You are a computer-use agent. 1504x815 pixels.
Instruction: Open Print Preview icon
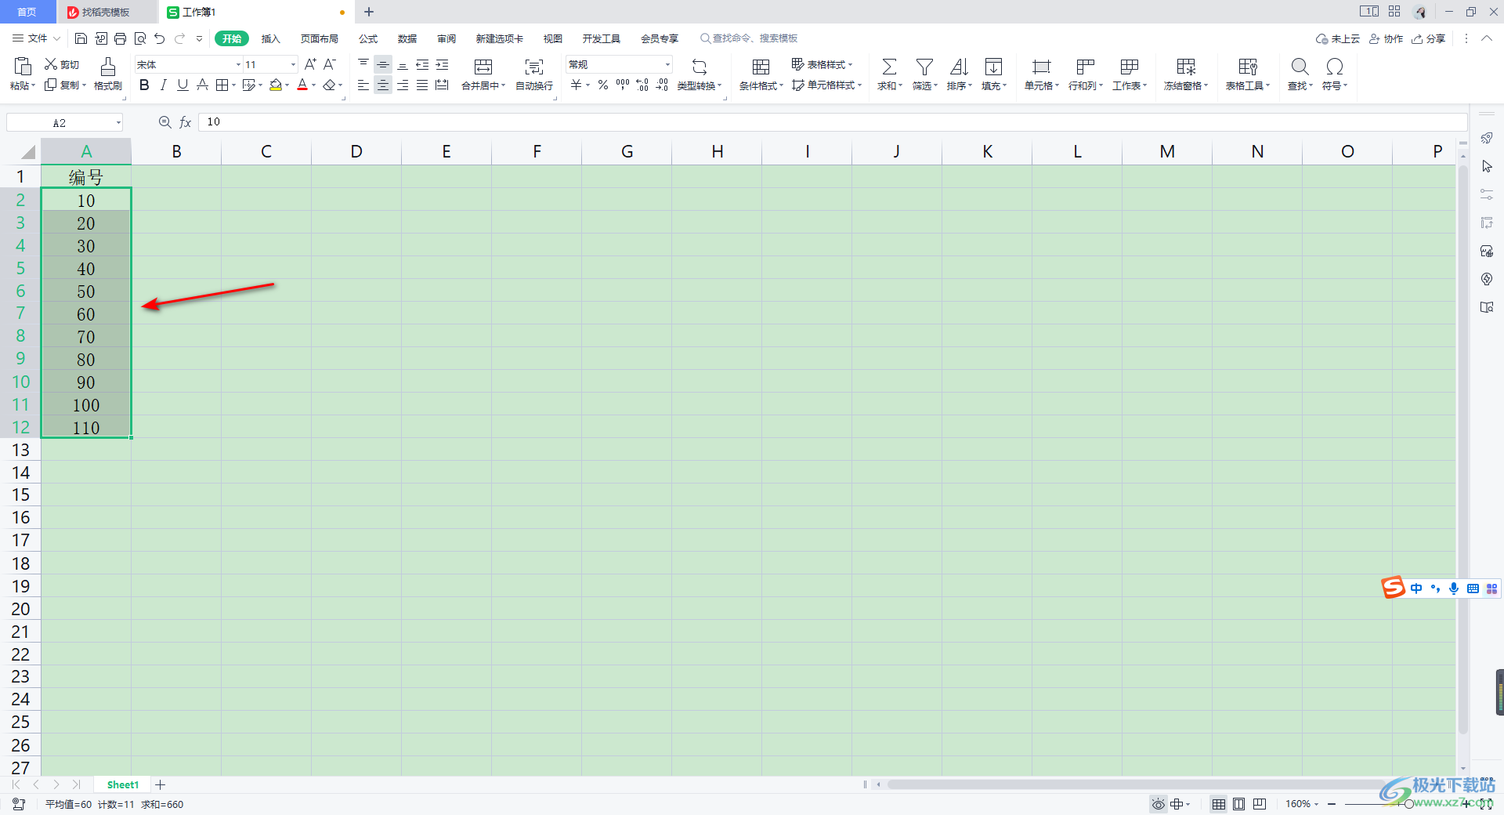coord(140,38)
